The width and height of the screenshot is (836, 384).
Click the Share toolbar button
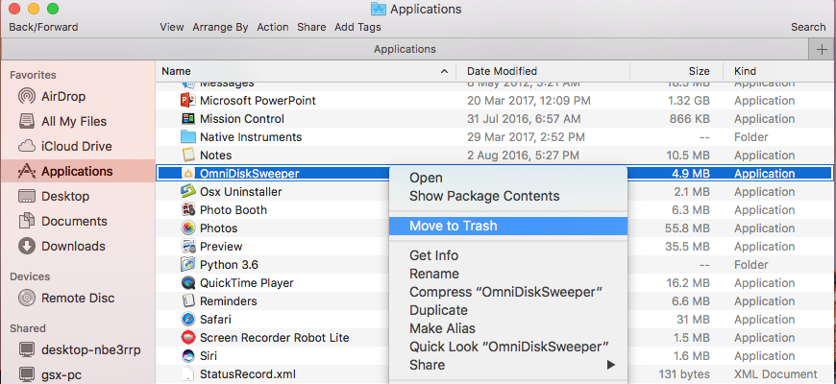pyautogui.click(x=311, y=27)
